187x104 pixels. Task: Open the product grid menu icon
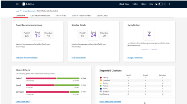click(17, 4)
